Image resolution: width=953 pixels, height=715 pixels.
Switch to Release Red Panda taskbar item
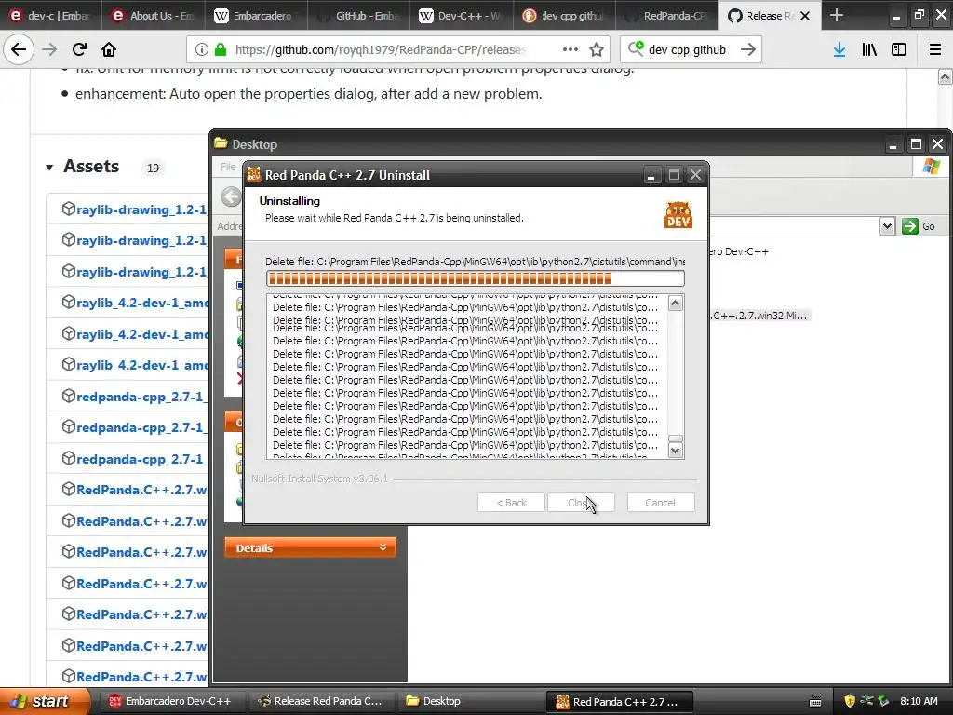tap(320, 701)
